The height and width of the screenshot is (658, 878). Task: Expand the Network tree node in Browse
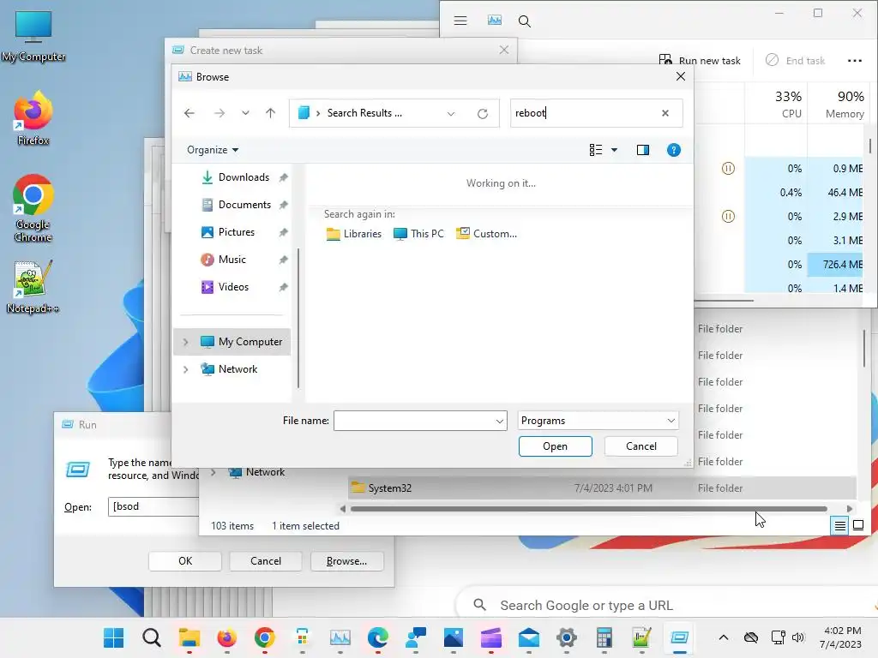(x=186, y=369)
